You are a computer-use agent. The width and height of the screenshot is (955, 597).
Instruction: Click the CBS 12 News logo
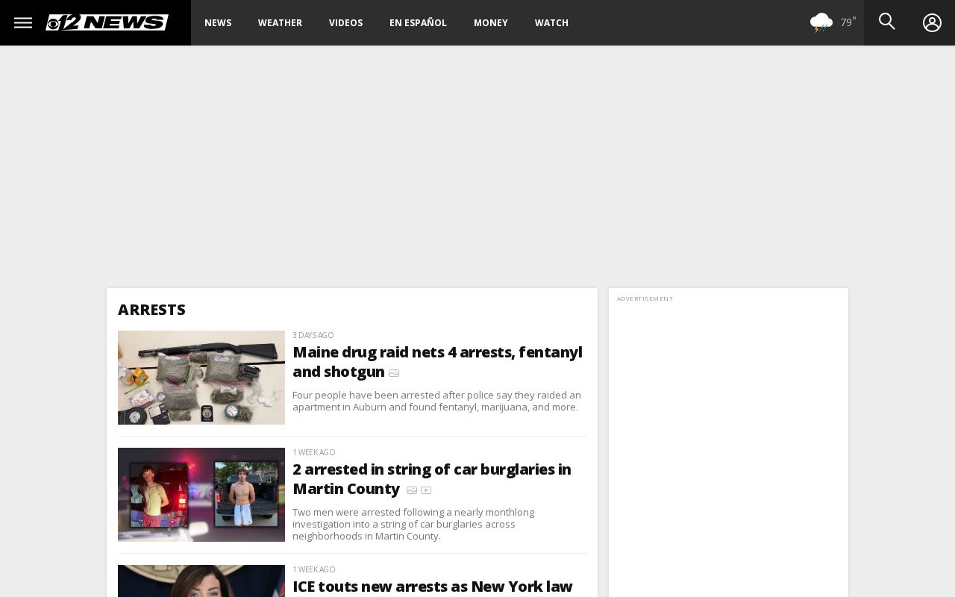click(x=107, y=22)
